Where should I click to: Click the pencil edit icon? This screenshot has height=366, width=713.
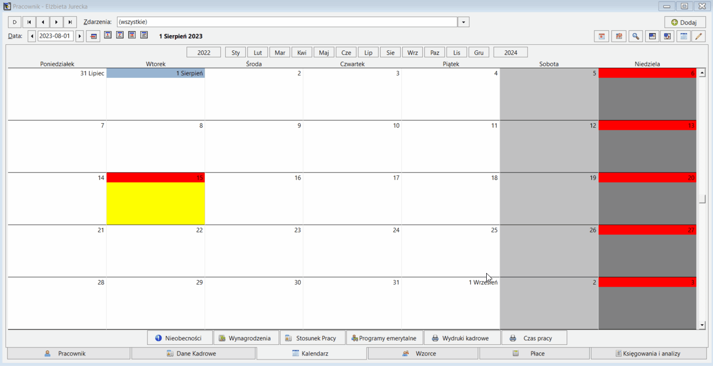[x=698, y=36]
